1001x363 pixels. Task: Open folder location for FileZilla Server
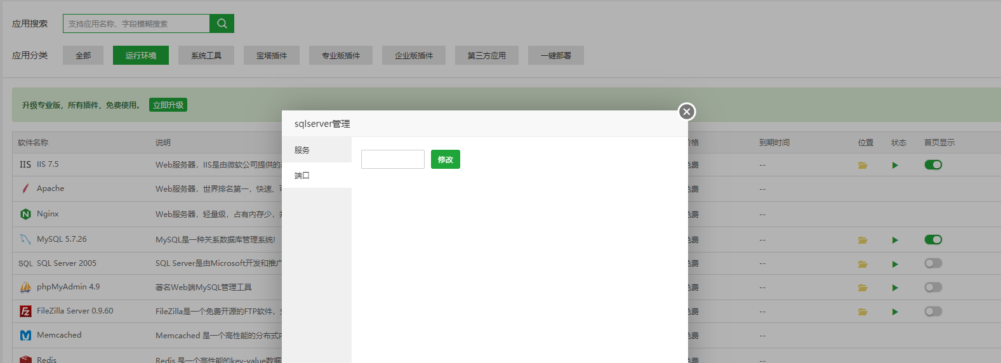[863, 312]
